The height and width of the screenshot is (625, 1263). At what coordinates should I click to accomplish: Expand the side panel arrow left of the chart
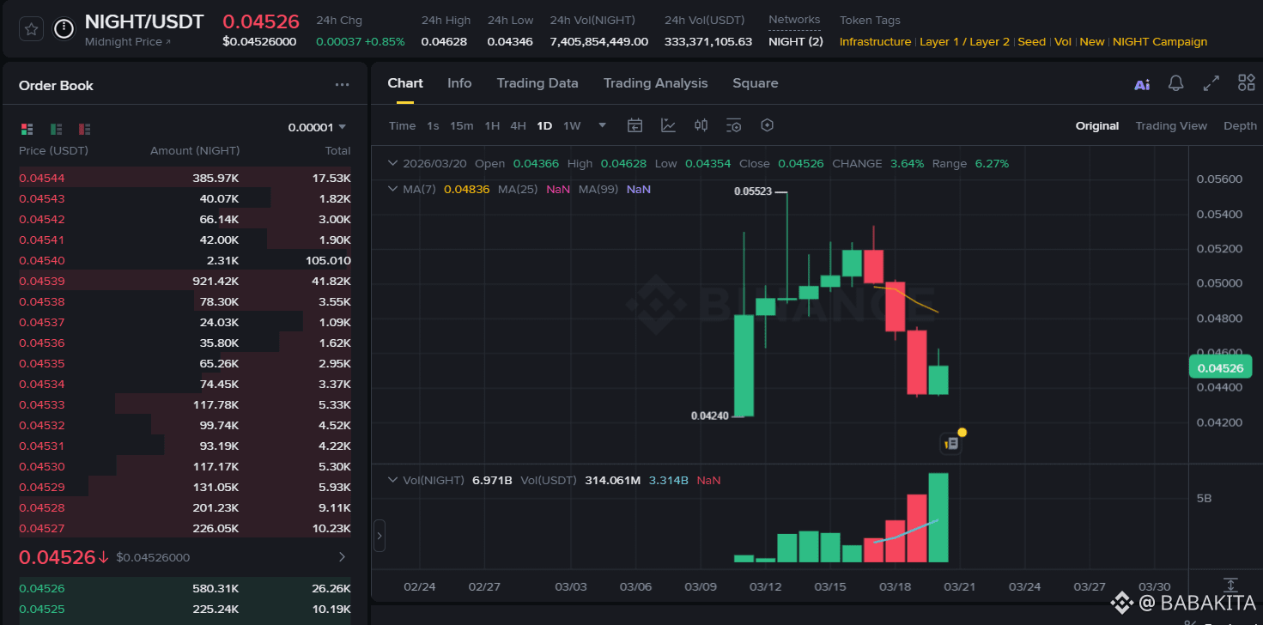tap(380, 536)
